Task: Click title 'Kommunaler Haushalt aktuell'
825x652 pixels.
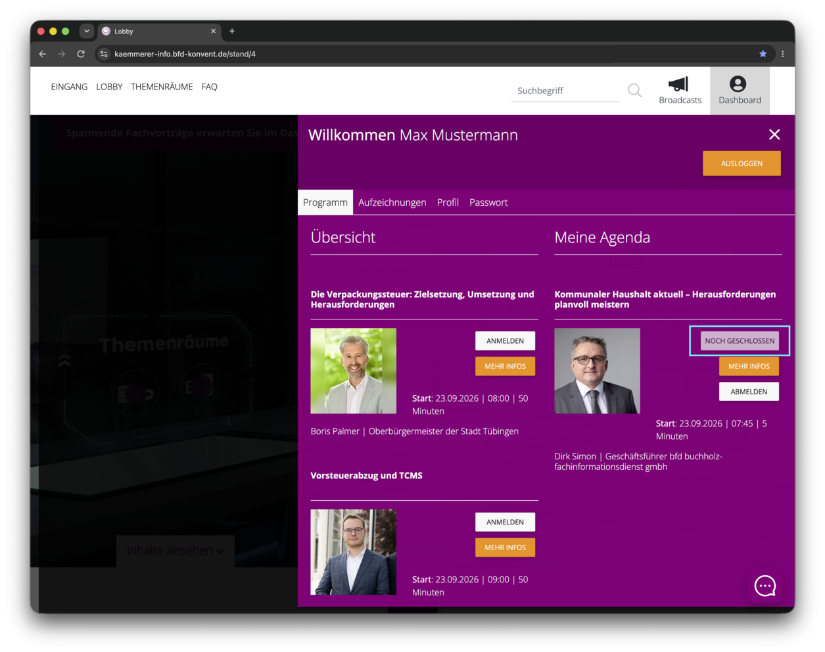Action: pos(665,299)
